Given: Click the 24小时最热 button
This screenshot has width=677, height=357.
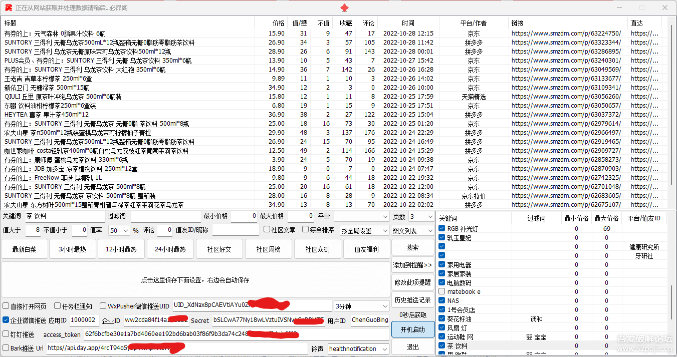Looking at the screenshot, I should (x=170, y=249).
